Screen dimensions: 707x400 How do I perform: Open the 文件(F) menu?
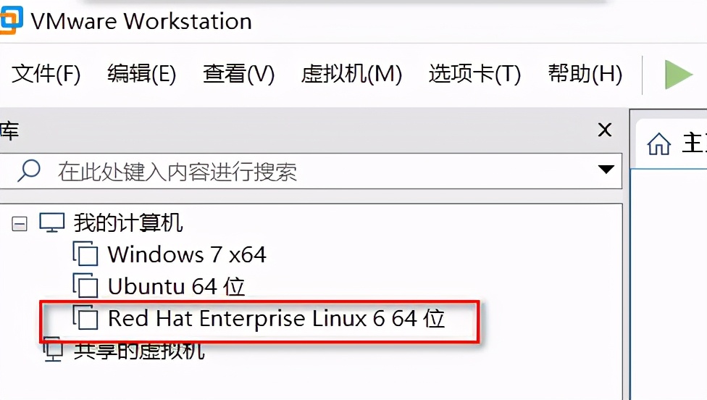46,74
